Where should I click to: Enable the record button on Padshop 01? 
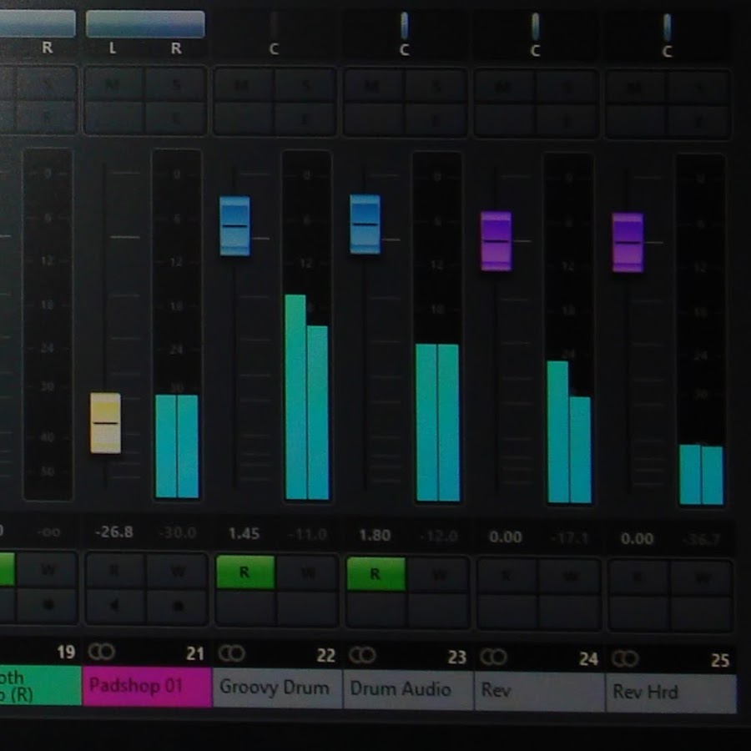click(177, 606)
